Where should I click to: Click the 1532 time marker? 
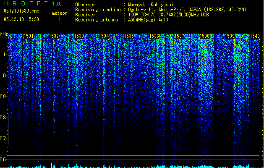pyautogui.click(x=54, y=36)
